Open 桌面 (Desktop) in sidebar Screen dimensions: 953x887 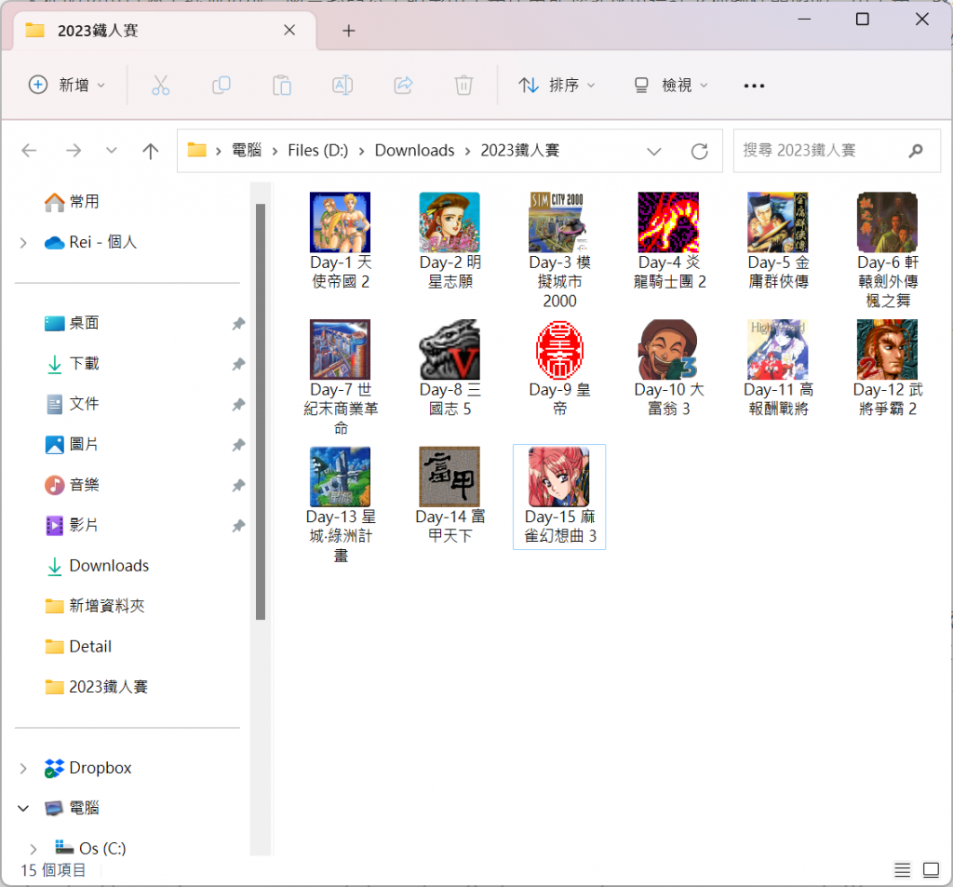[72, 323]
